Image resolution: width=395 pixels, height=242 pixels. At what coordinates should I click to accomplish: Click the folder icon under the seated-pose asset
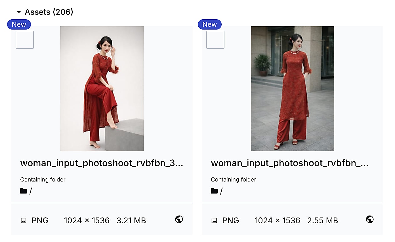point(24,191)
